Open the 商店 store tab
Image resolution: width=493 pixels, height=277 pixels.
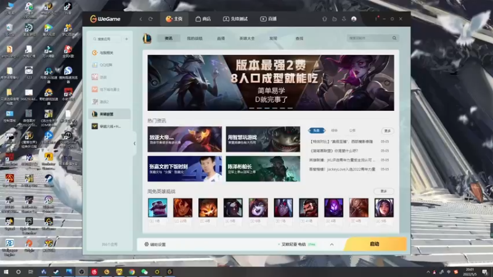pos(203,19)
